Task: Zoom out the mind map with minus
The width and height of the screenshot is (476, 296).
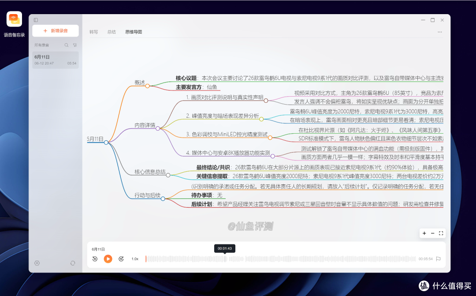Action: pos(433,233)
